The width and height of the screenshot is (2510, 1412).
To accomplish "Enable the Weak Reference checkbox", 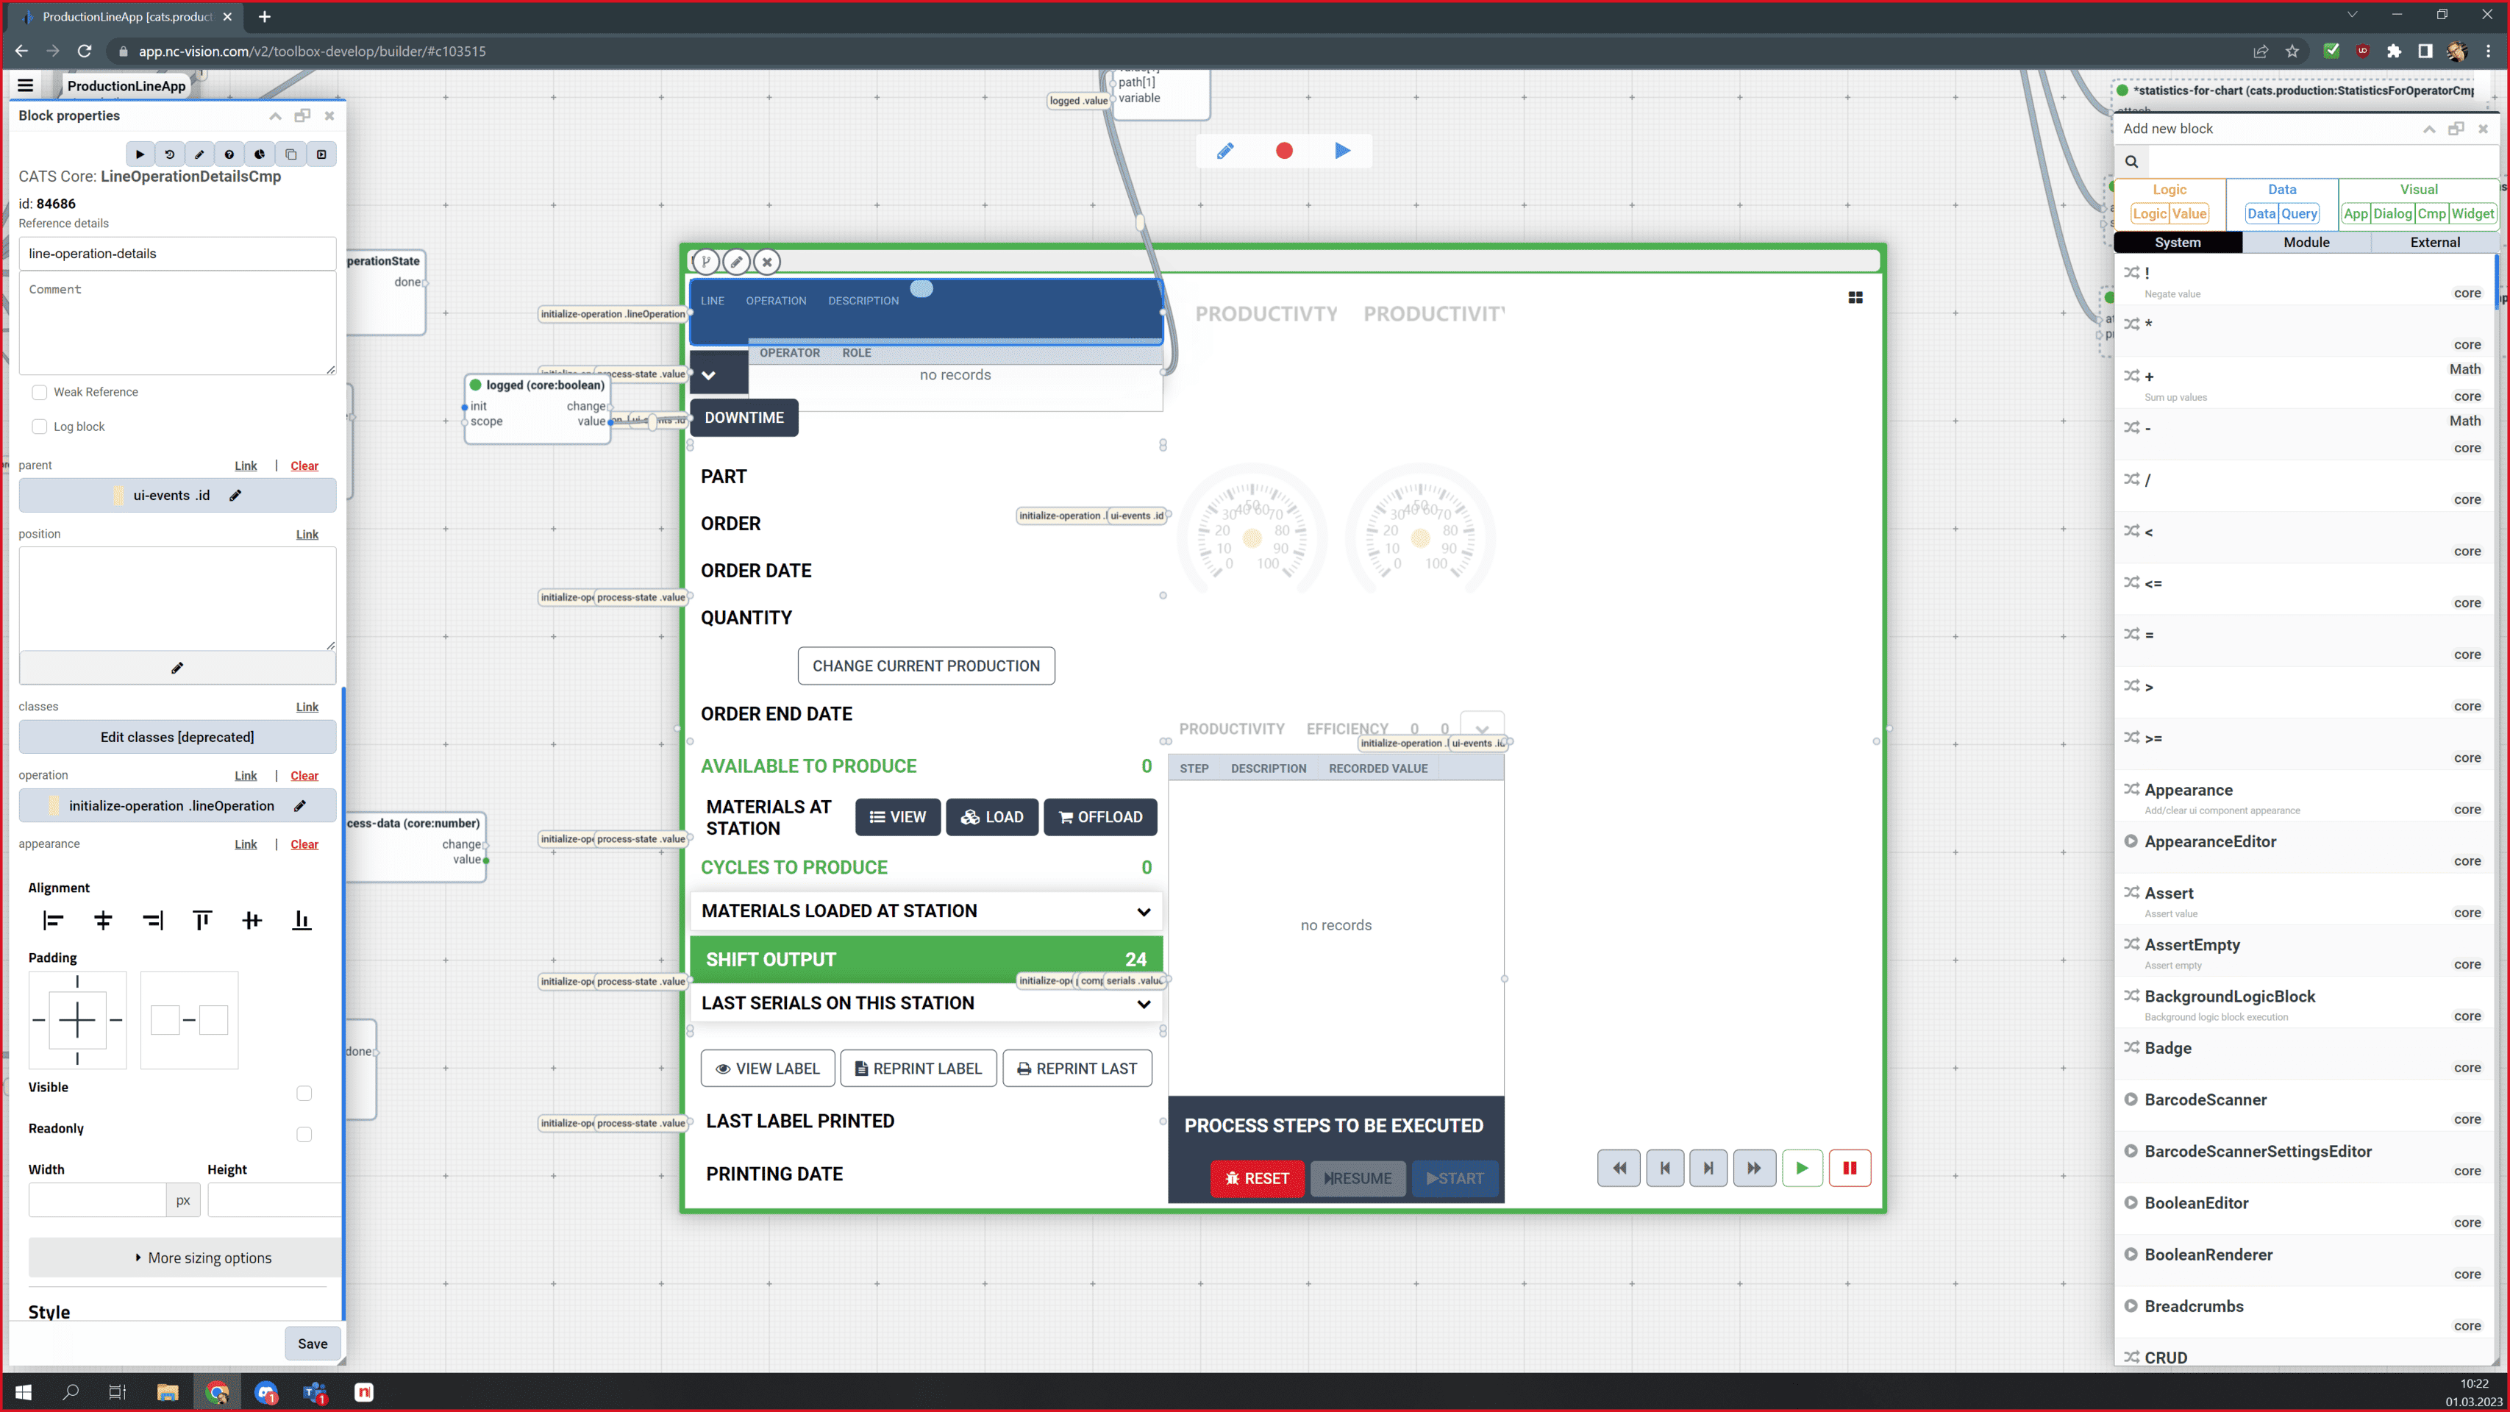I will 39,392.
